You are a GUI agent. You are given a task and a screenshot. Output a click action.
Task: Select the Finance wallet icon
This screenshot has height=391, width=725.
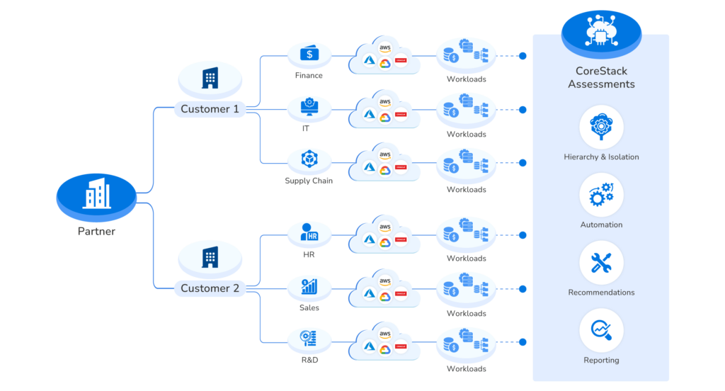309,54
